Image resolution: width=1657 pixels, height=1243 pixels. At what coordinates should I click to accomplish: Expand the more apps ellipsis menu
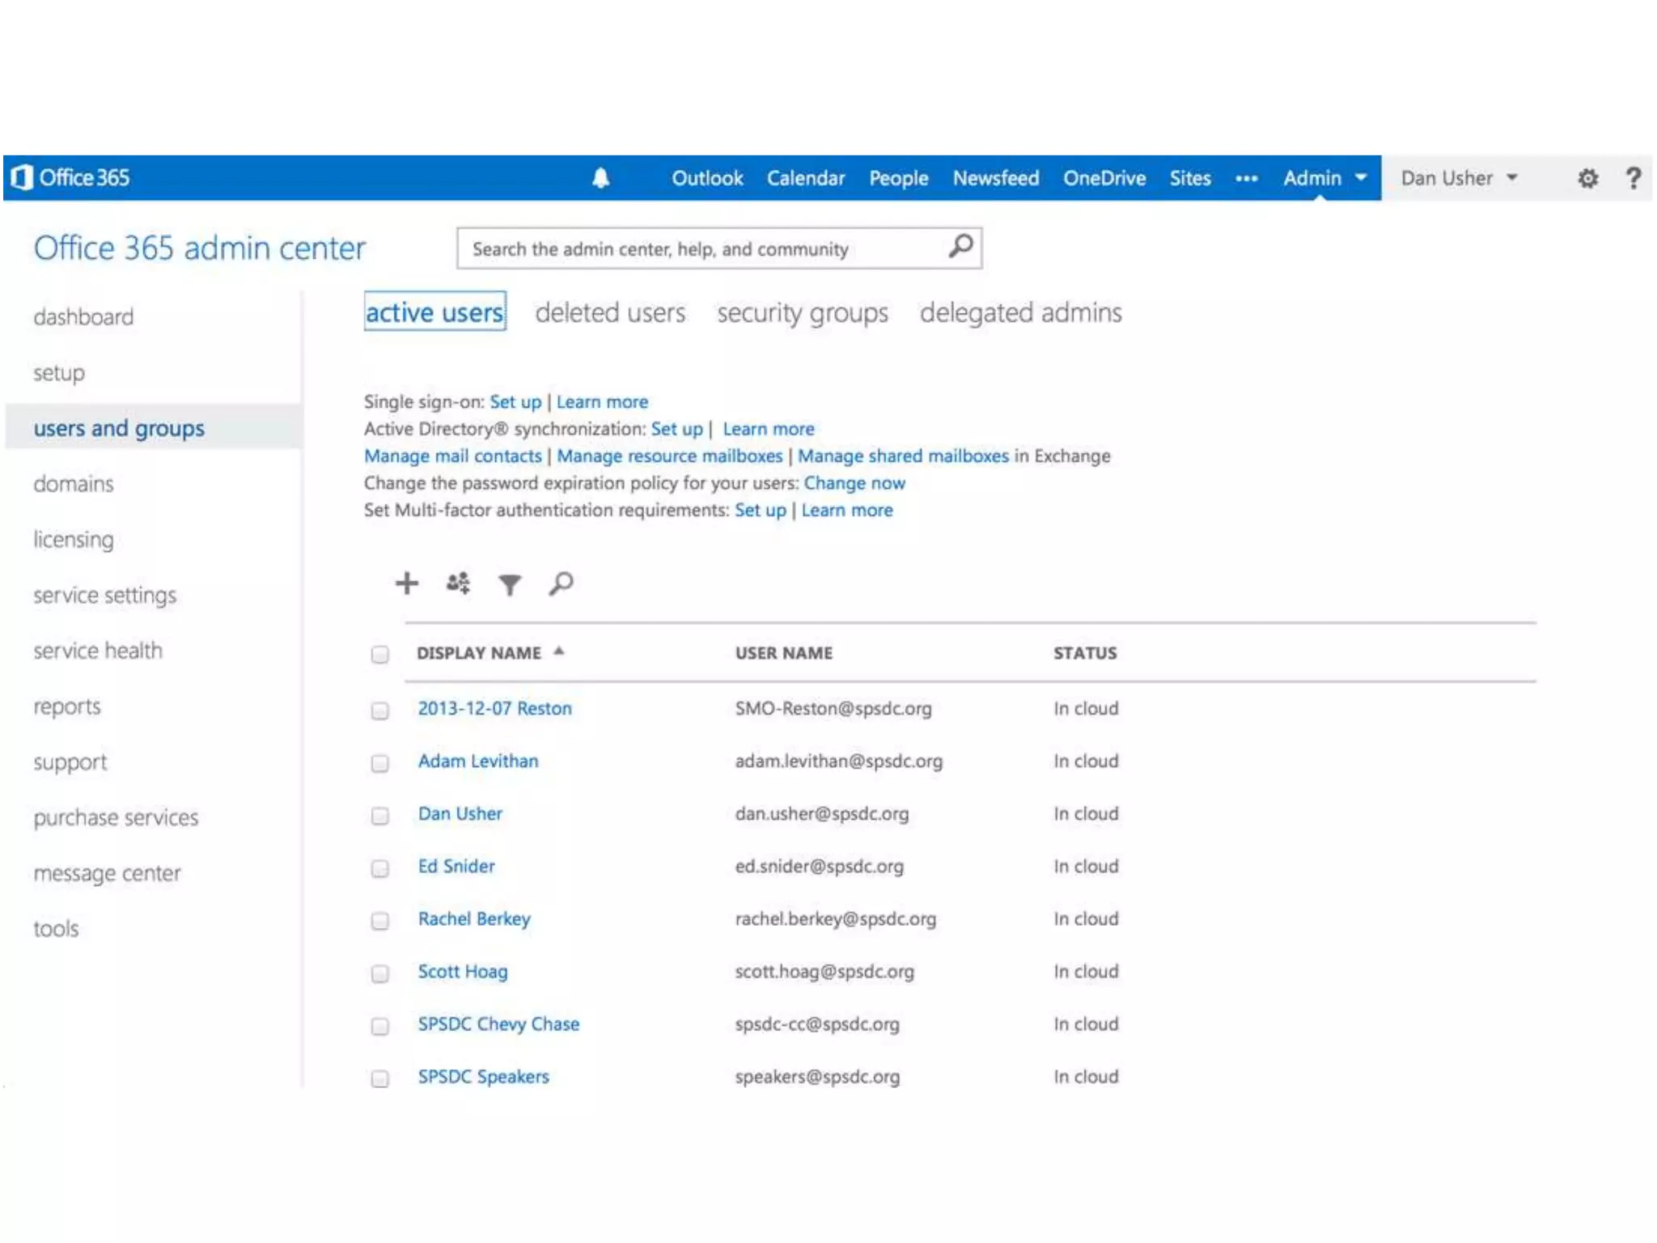[x=1246, y=178]
